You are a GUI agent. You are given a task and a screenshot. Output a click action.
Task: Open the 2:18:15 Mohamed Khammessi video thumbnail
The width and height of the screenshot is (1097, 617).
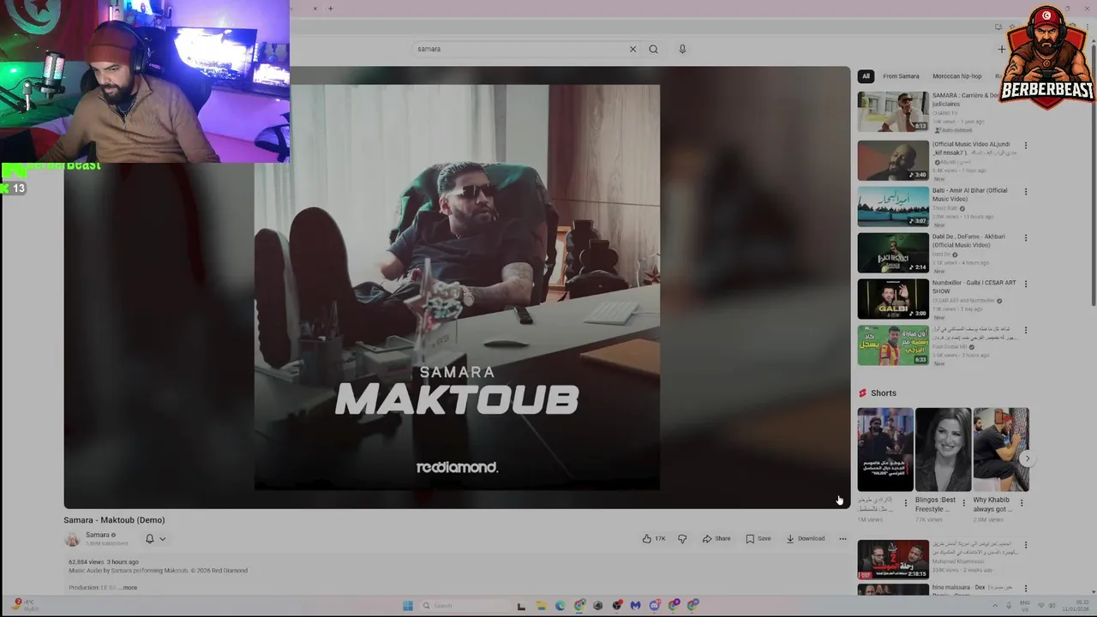[x=893, y=560]
